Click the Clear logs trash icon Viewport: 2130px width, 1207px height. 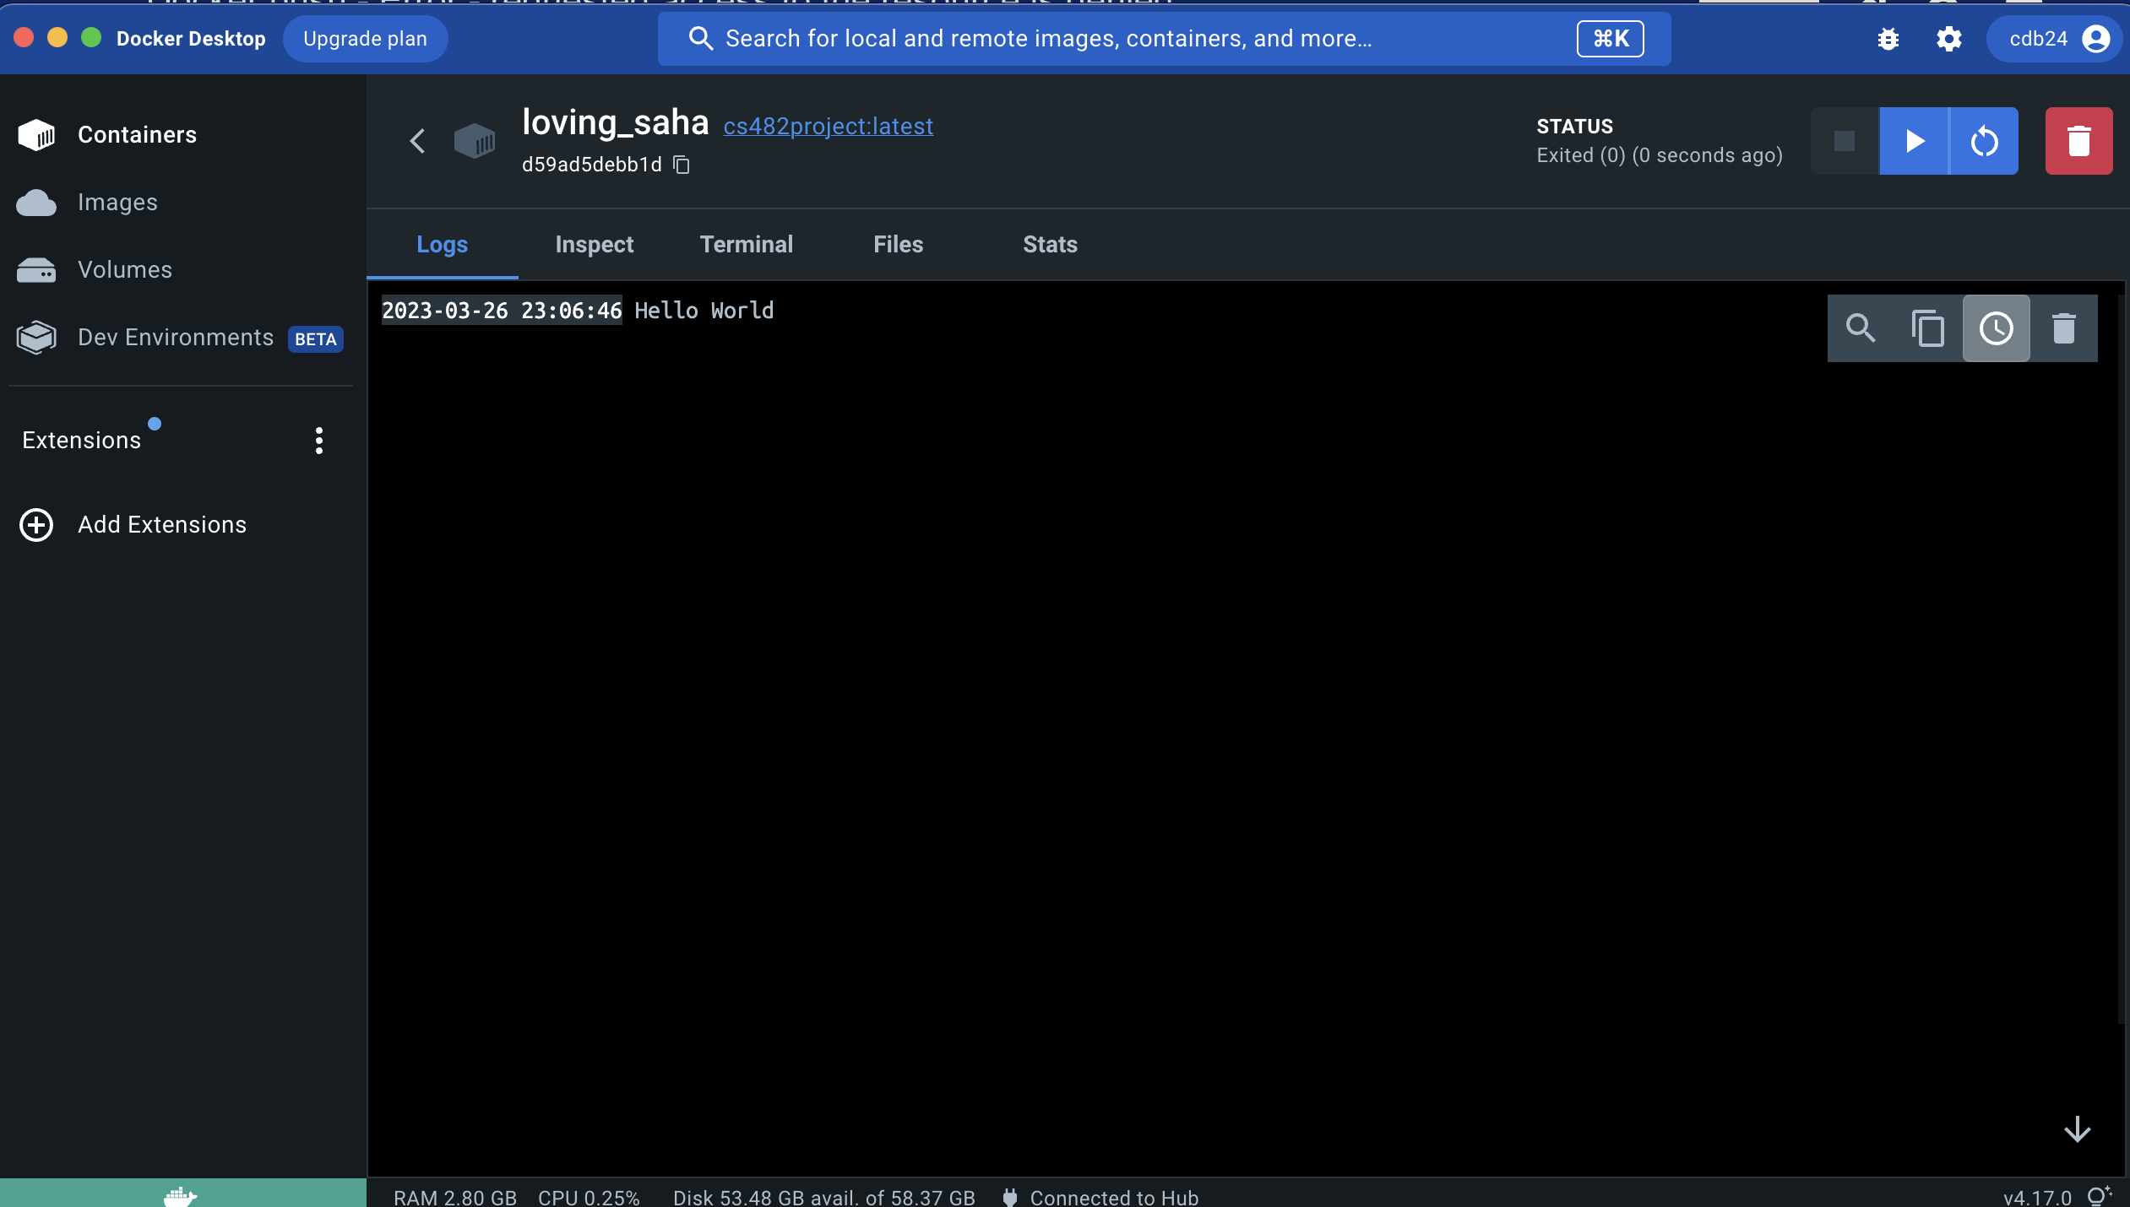pyautogui.click(x=2064, y=327)
